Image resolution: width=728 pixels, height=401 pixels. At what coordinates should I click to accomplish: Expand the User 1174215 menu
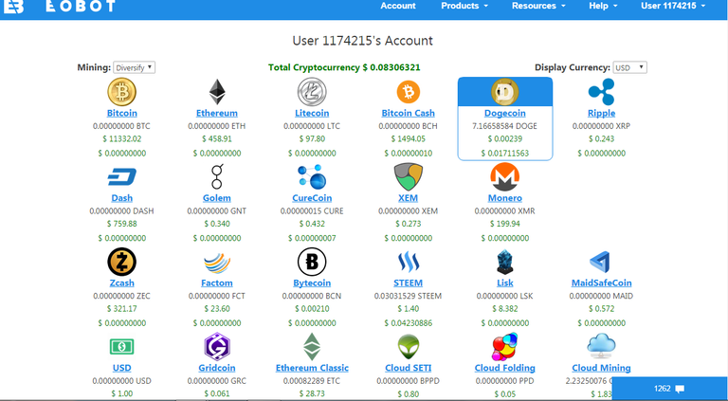click(673, 6)
